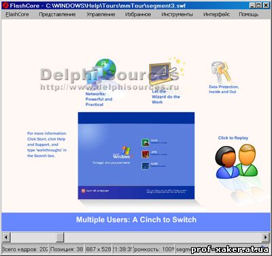272x256 pixels.
Task: Open the FlashCore menu
Action: click(17, 14)
